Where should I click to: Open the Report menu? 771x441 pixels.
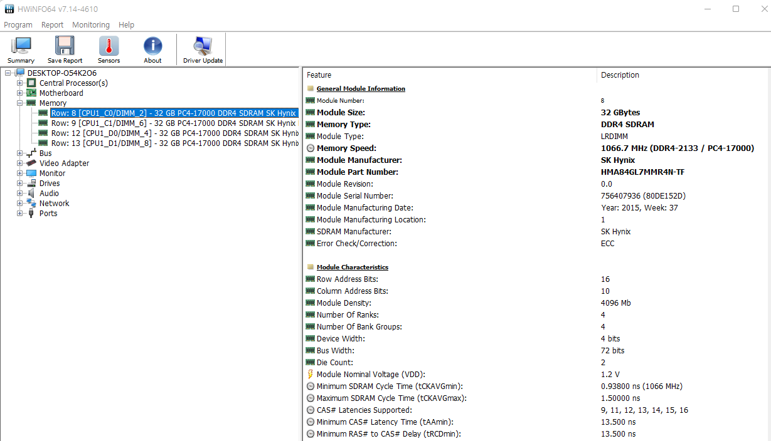[x=52, y=25]
